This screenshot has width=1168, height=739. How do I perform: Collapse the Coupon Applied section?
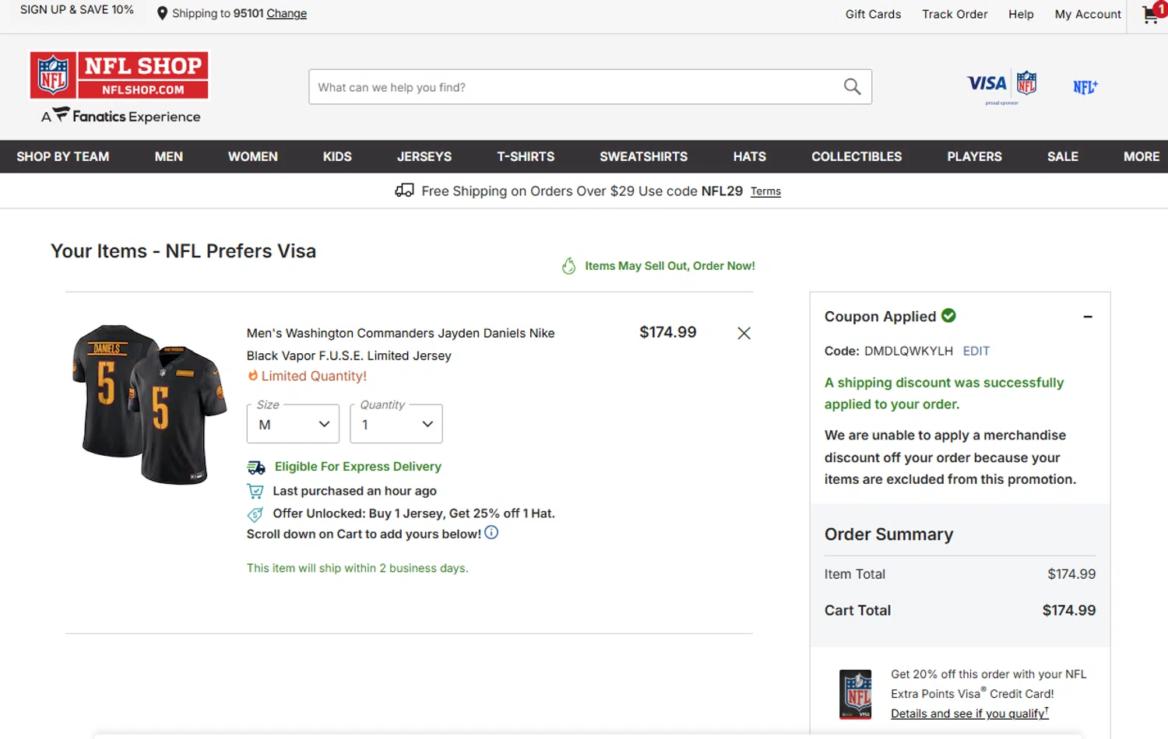click(1088, 317)
